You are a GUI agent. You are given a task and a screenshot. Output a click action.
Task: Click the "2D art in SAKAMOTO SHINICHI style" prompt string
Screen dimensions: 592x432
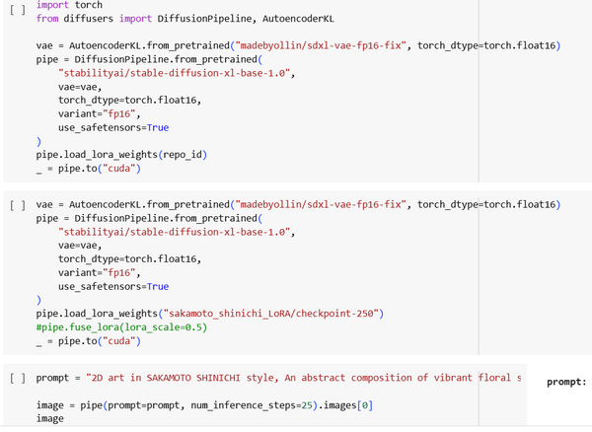click(197, 378)
